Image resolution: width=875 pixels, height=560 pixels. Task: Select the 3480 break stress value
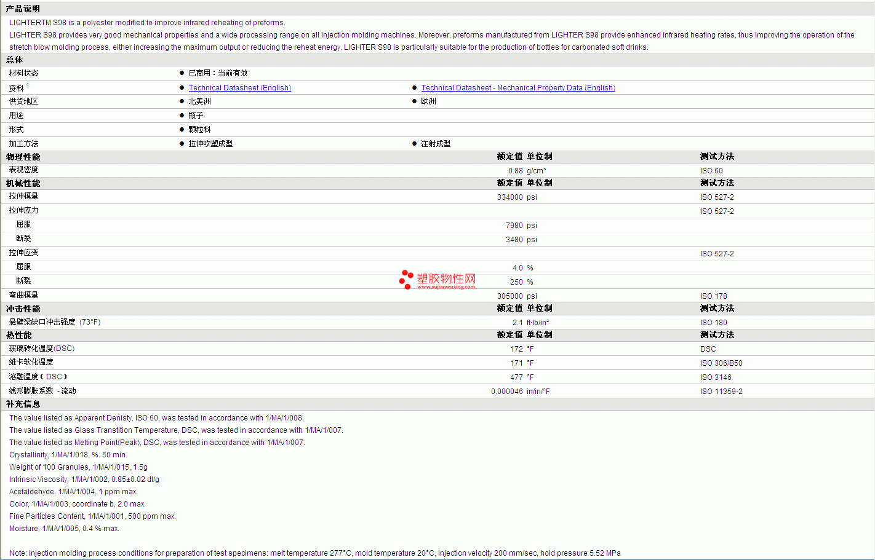[514, 240]
